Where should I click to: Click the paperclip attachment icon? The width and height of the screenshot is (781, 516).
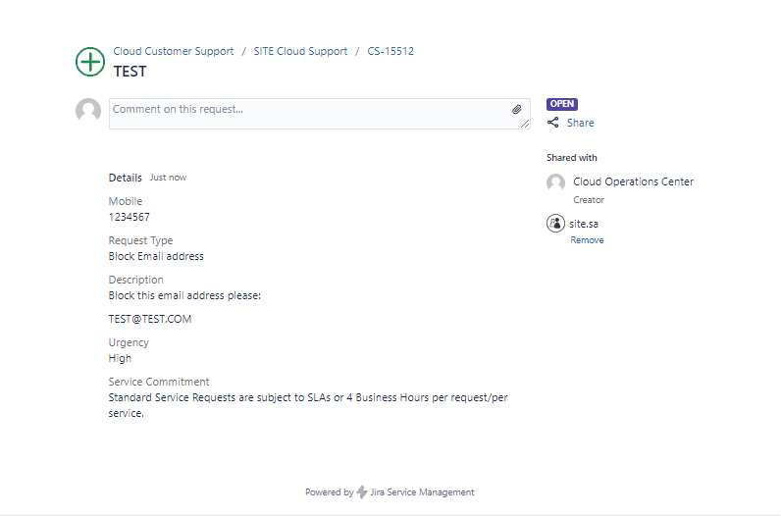point(517,110)
